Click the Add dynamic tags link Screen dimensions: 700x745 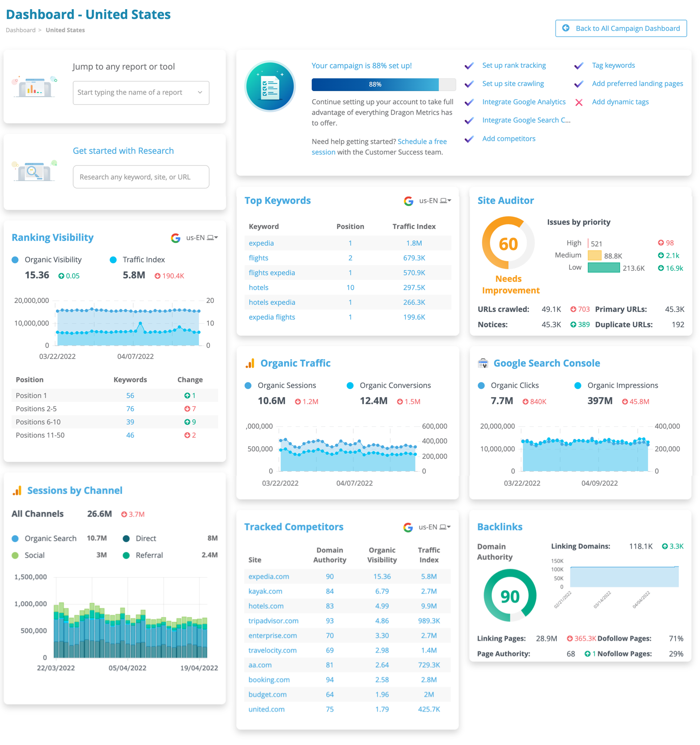pyautogui.click(x=620, y=102)
